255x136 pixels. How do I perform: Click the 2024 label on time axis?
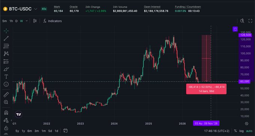(x=114, y=124)
